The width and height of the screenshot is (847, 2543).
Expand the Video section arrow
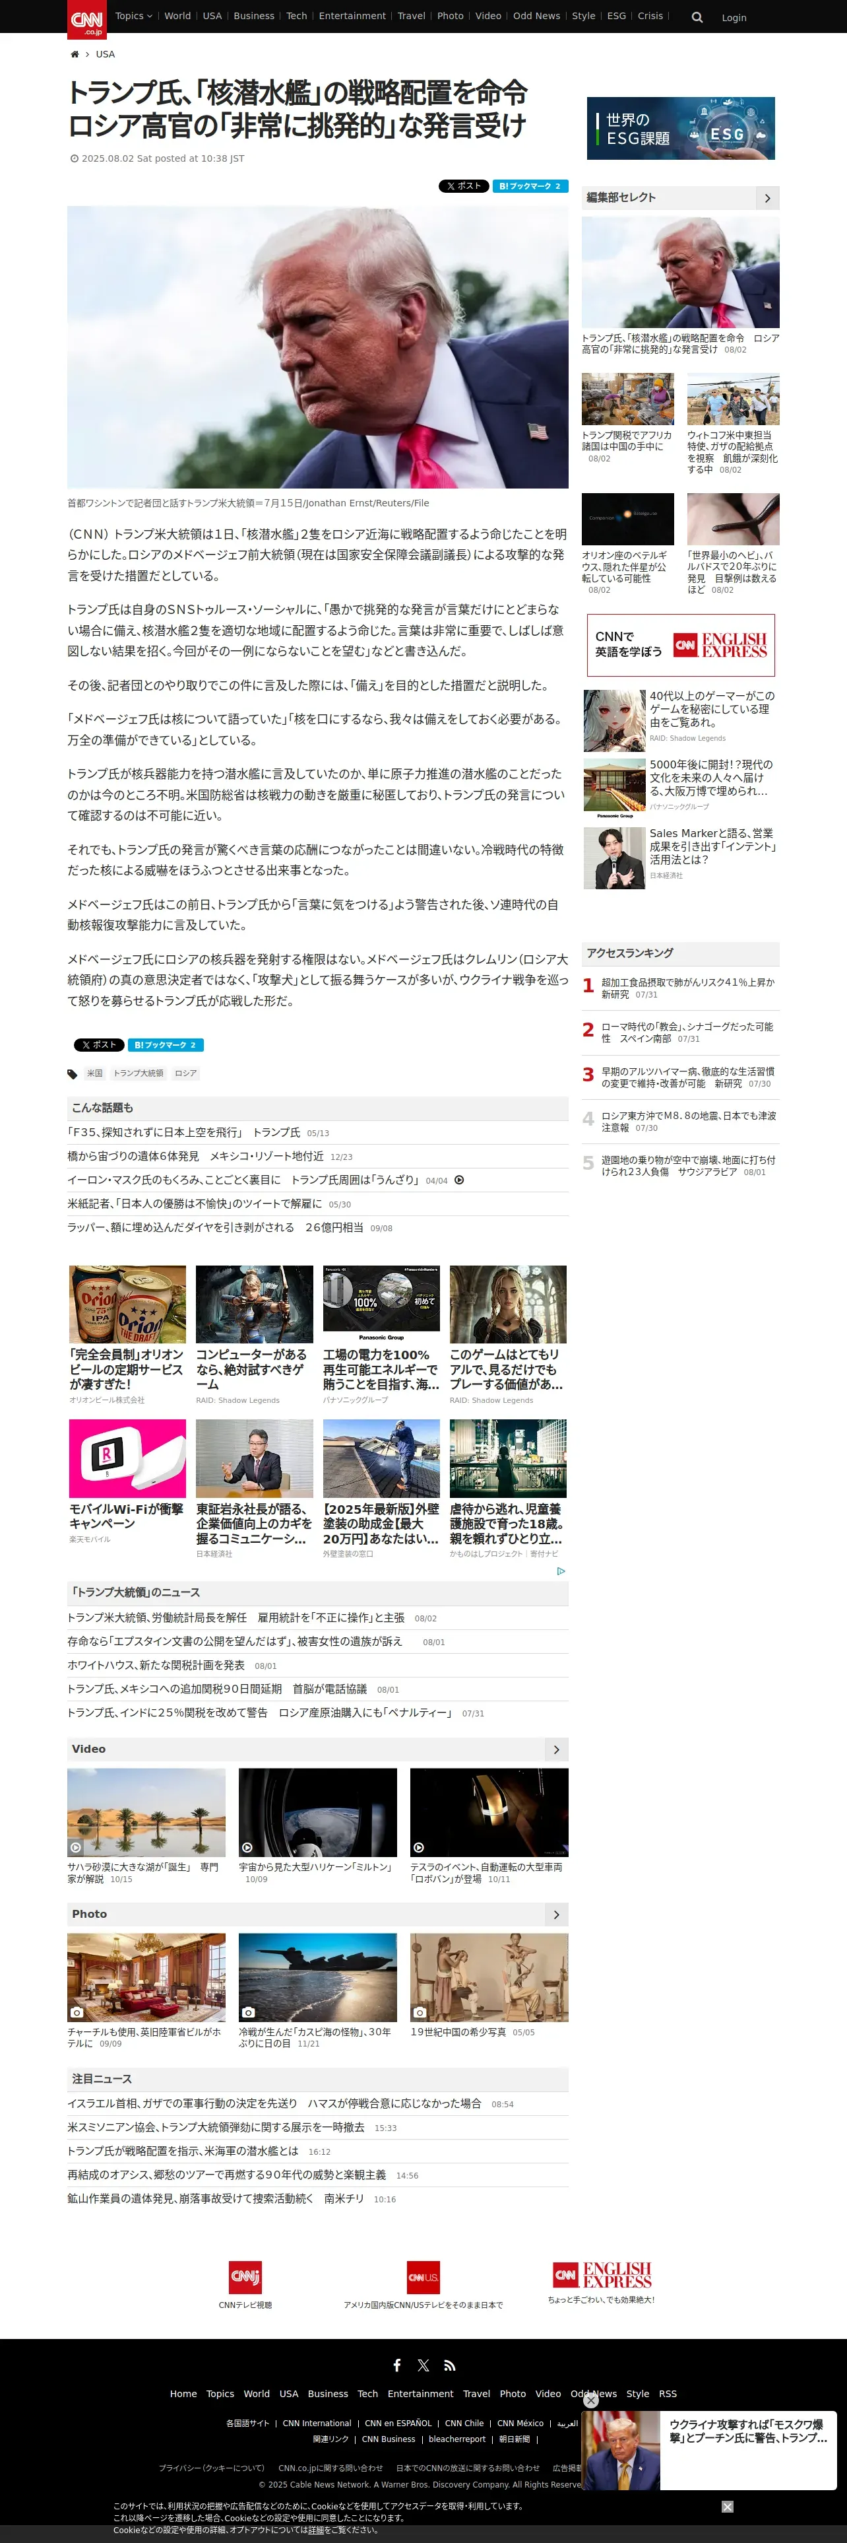point(556,1749)
